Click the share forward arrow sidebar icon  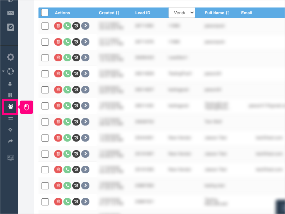[11, 141]
